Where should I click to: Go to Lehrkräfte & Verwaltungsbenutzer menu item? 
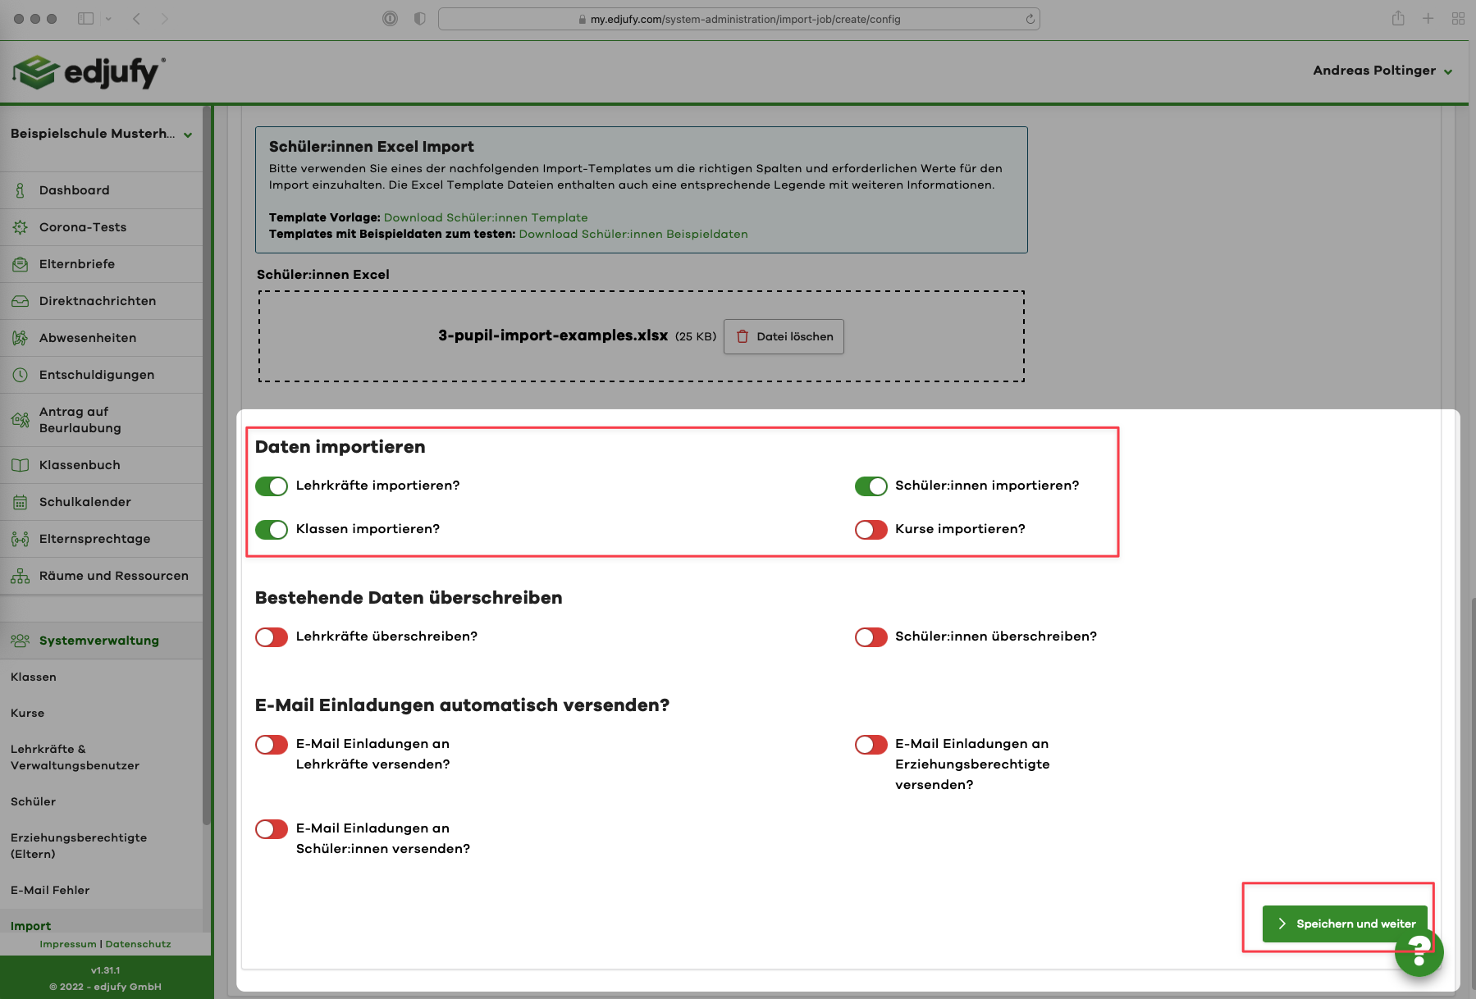pos(75,757)
